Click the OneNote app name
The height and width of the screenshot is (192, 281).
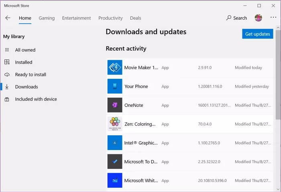[134, 105]
